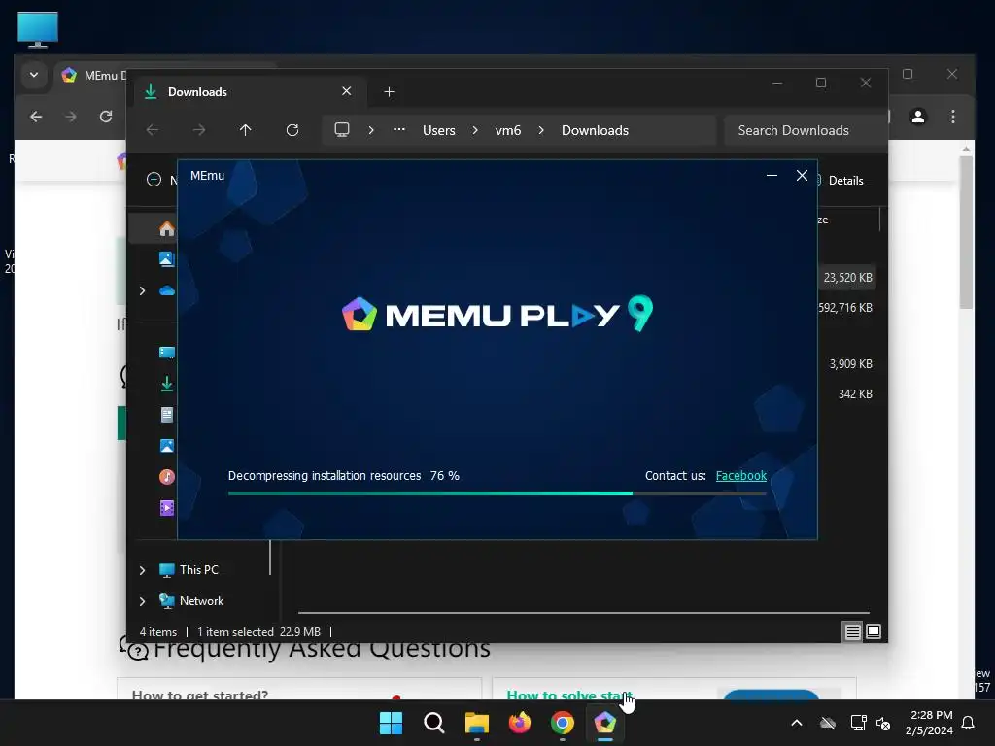Open the Gallery icon in Explorer sidebar

pyautogui.click(x=167, y=258)
